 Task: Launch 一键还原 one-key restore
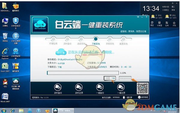point(121,89)
